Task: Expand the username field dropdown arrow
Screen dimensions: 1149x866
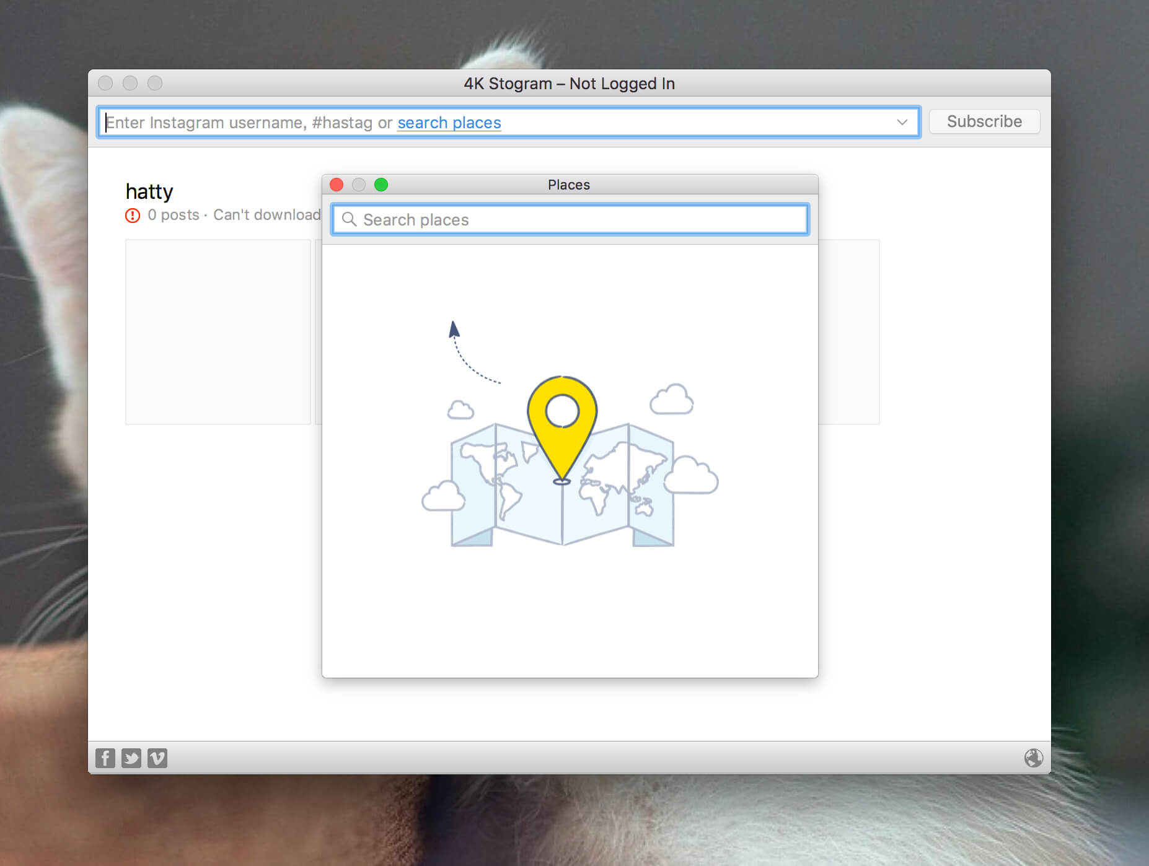Action: pyautogui.click(x=902, y=122)
